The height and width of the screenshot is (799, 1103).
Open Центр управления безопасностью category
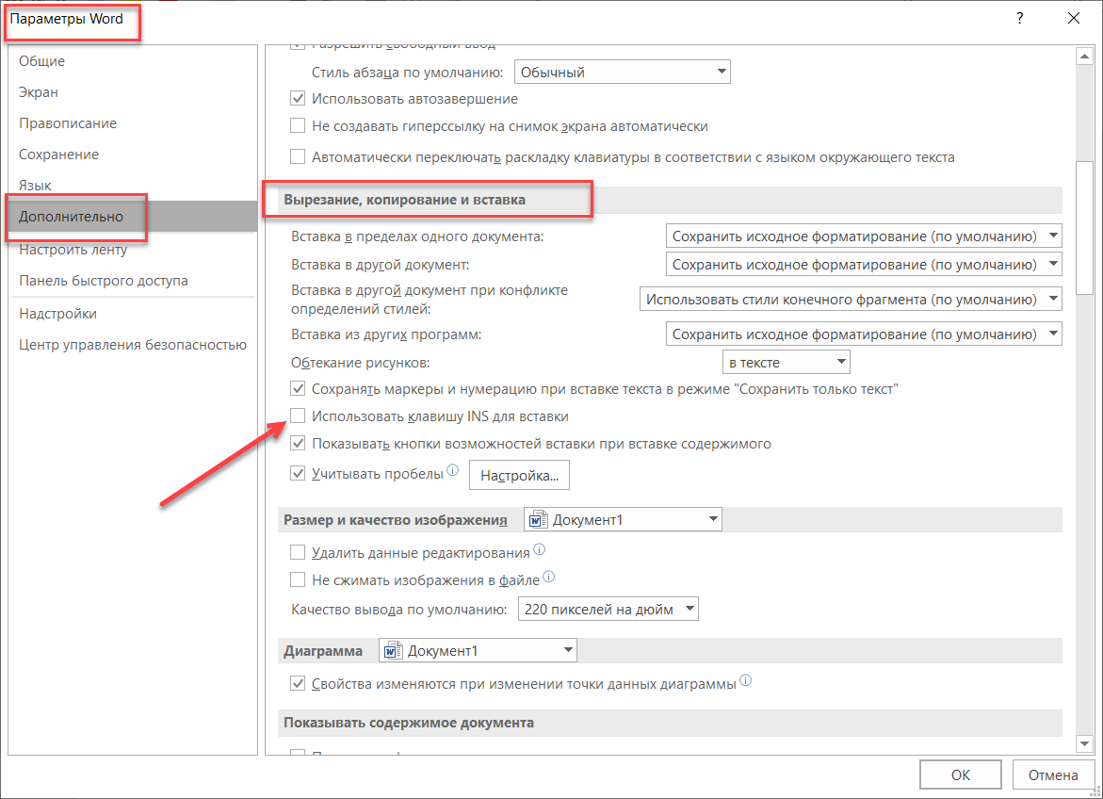[x=132, y=344]
